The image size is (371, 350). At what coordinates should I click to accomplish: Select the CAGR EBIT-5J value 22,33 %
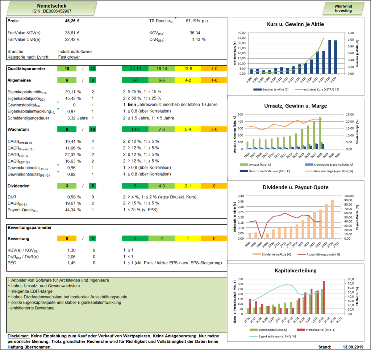tap(73, 155)
